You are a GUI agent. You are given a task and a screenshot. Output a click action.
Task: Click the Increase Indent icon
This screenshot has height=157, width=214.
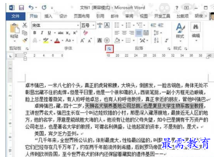coord(160,25)
